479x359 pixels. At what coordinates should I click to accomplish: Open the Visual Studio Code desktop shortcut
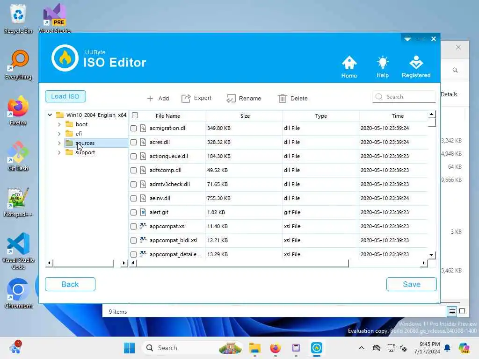tap(18, 251)
